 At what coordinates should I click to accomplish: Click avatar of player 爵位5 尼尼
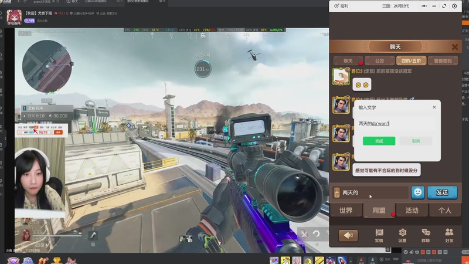point(341,76)
